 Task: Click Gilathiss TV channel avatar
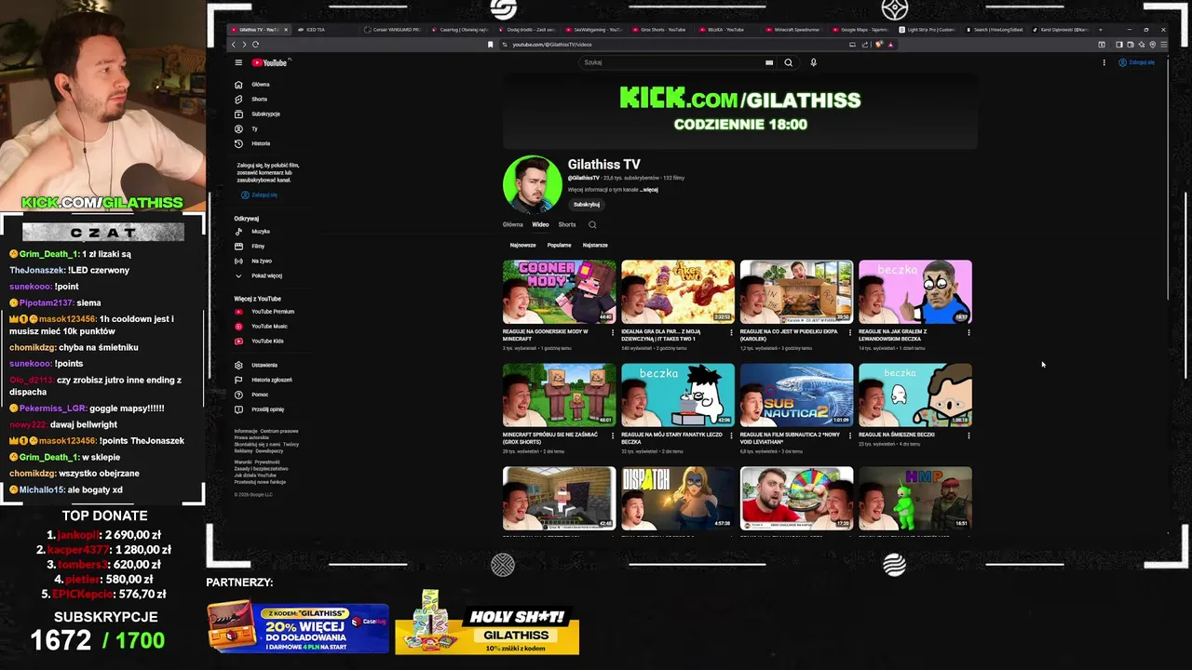tap(533, 184)
